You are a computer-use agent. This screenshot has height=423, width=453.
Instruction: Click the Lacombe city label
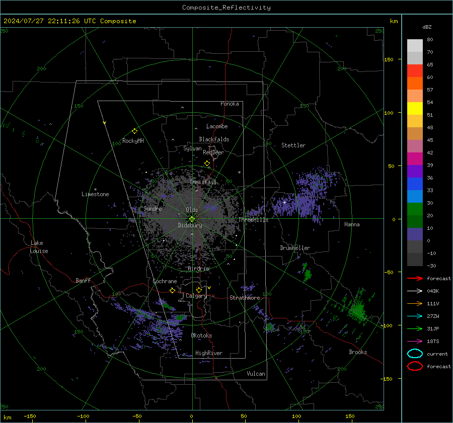217,126
